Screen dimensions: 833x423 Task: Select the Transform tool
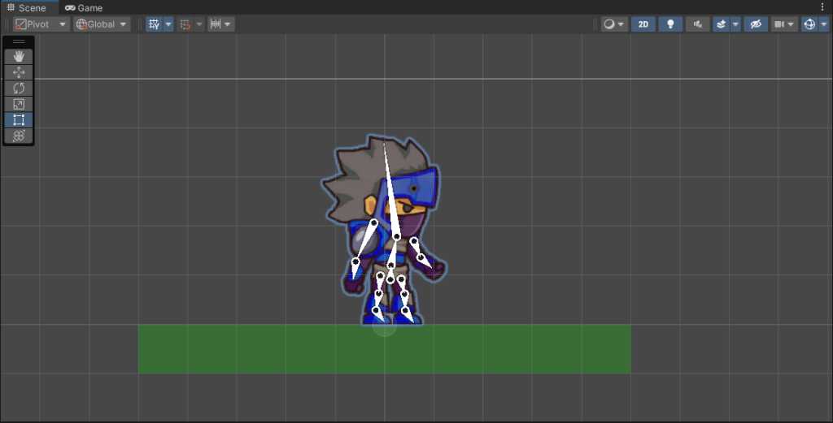coord(19,136)
